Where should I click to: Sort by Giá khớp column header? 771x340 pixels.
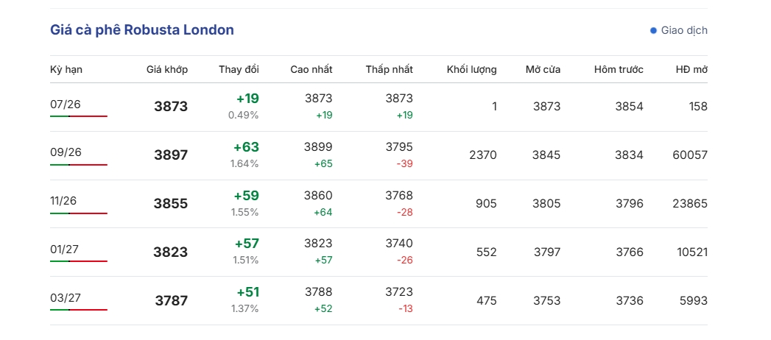click(x=167, y=69)
